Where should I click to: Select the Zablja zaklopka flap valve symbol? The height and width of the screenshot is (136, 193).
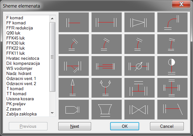[172, 109]
